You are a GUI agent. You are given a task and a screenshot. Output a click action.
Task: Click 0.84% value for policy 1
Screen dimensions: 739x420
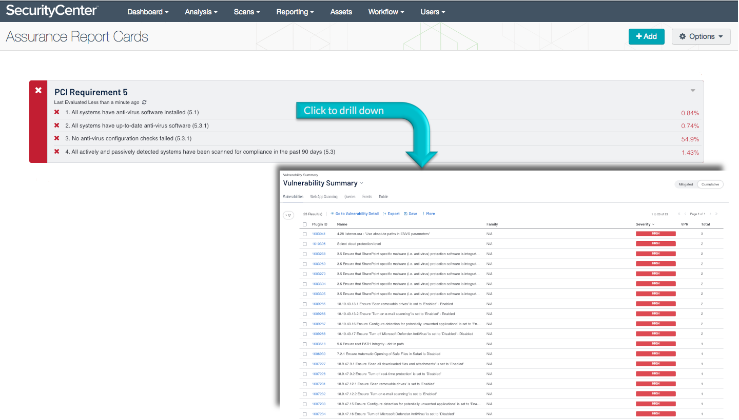pyautogui.click(x=690, y=113)
